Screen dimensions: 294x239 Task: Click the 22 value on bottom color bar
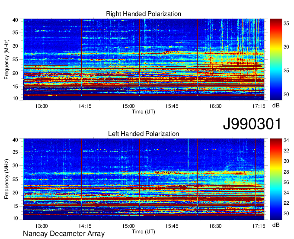(x=286, y=203)
